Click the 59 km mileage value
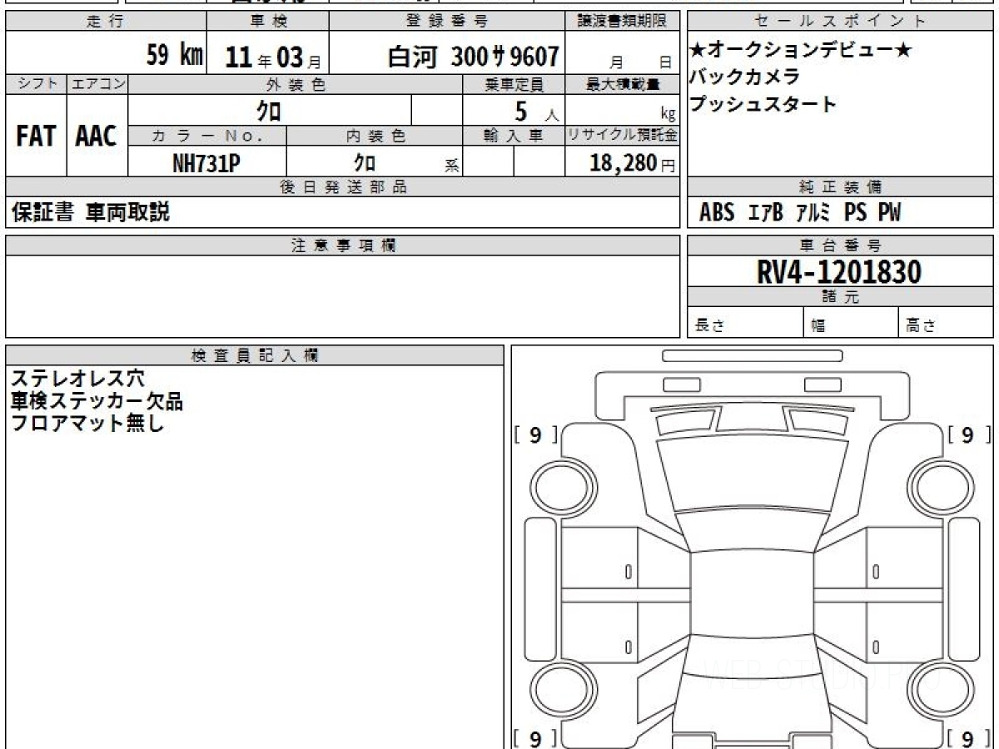999x749 pixels. point(174,56)
